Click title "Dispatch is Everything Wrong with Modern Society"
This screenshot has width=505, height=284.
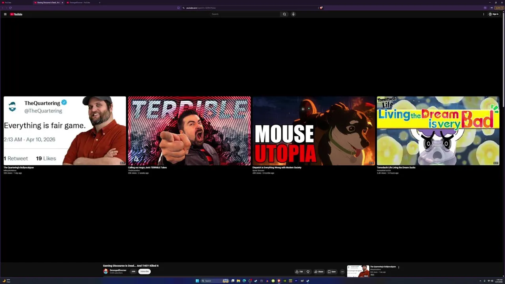[277, 168]
